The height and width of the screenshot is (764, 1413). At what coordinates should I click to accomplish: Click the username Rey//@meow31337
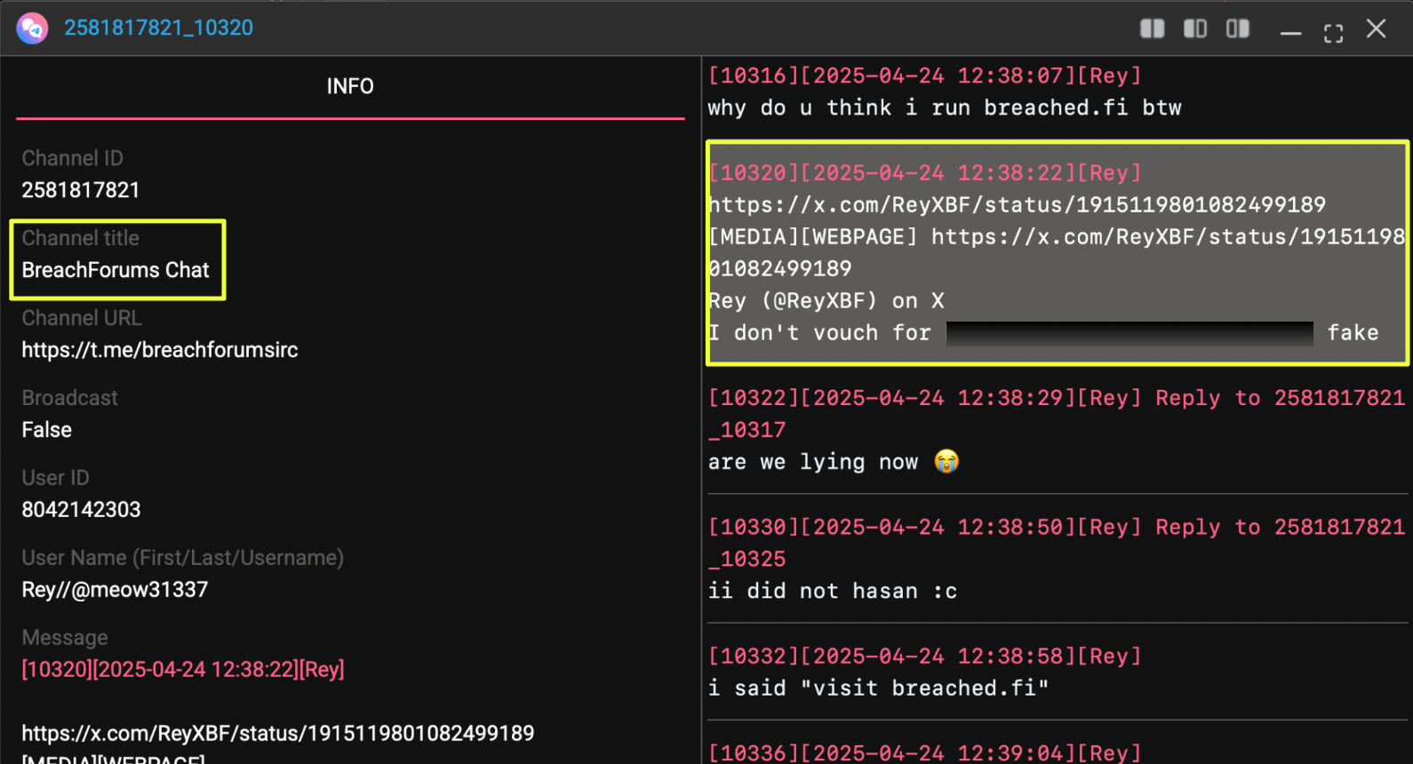point(115,590)
